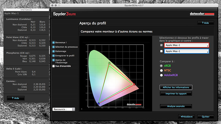Click the Comparer à label
Viewport: 221px width, 124px height.
coord(167,61)
